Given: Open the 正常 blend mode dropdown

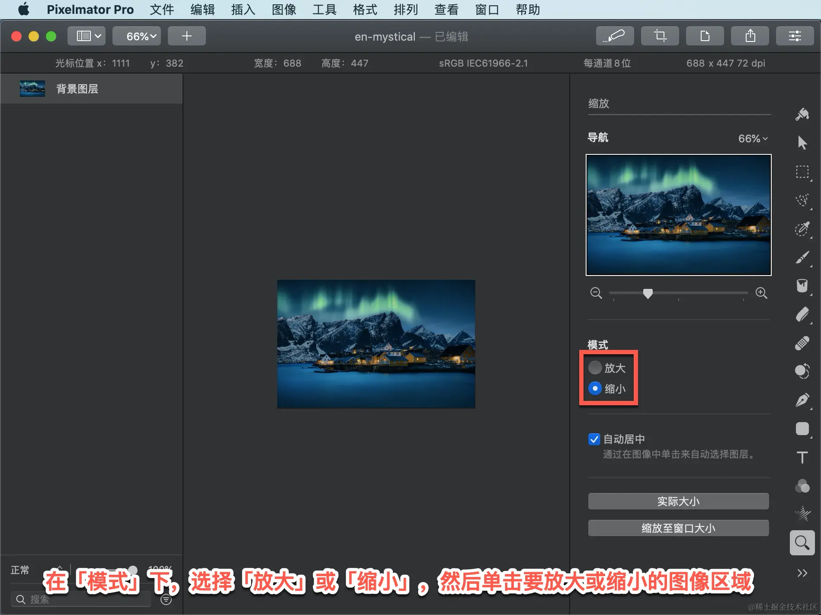Looking at the screenshot, I should 36,570.
